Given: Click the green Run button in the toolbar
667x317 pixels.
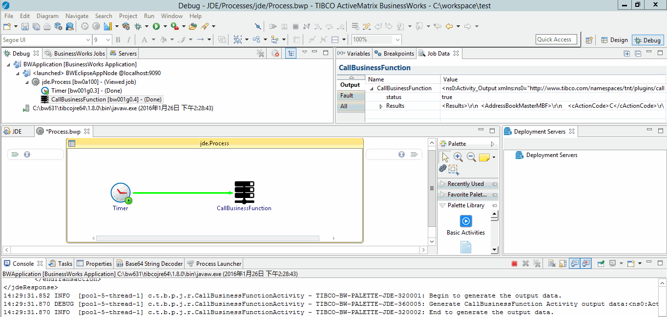Looking at the screenshot, I should pyautogui.click(x=156, y=26).
